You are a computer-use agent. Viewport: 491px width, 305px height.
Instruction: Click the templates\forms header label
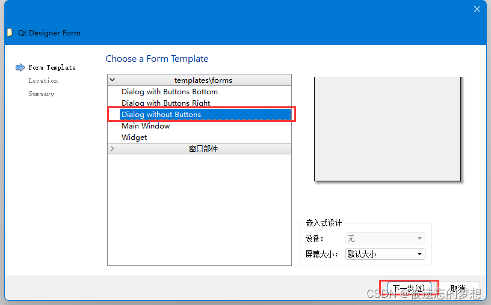tap(203, 80)
